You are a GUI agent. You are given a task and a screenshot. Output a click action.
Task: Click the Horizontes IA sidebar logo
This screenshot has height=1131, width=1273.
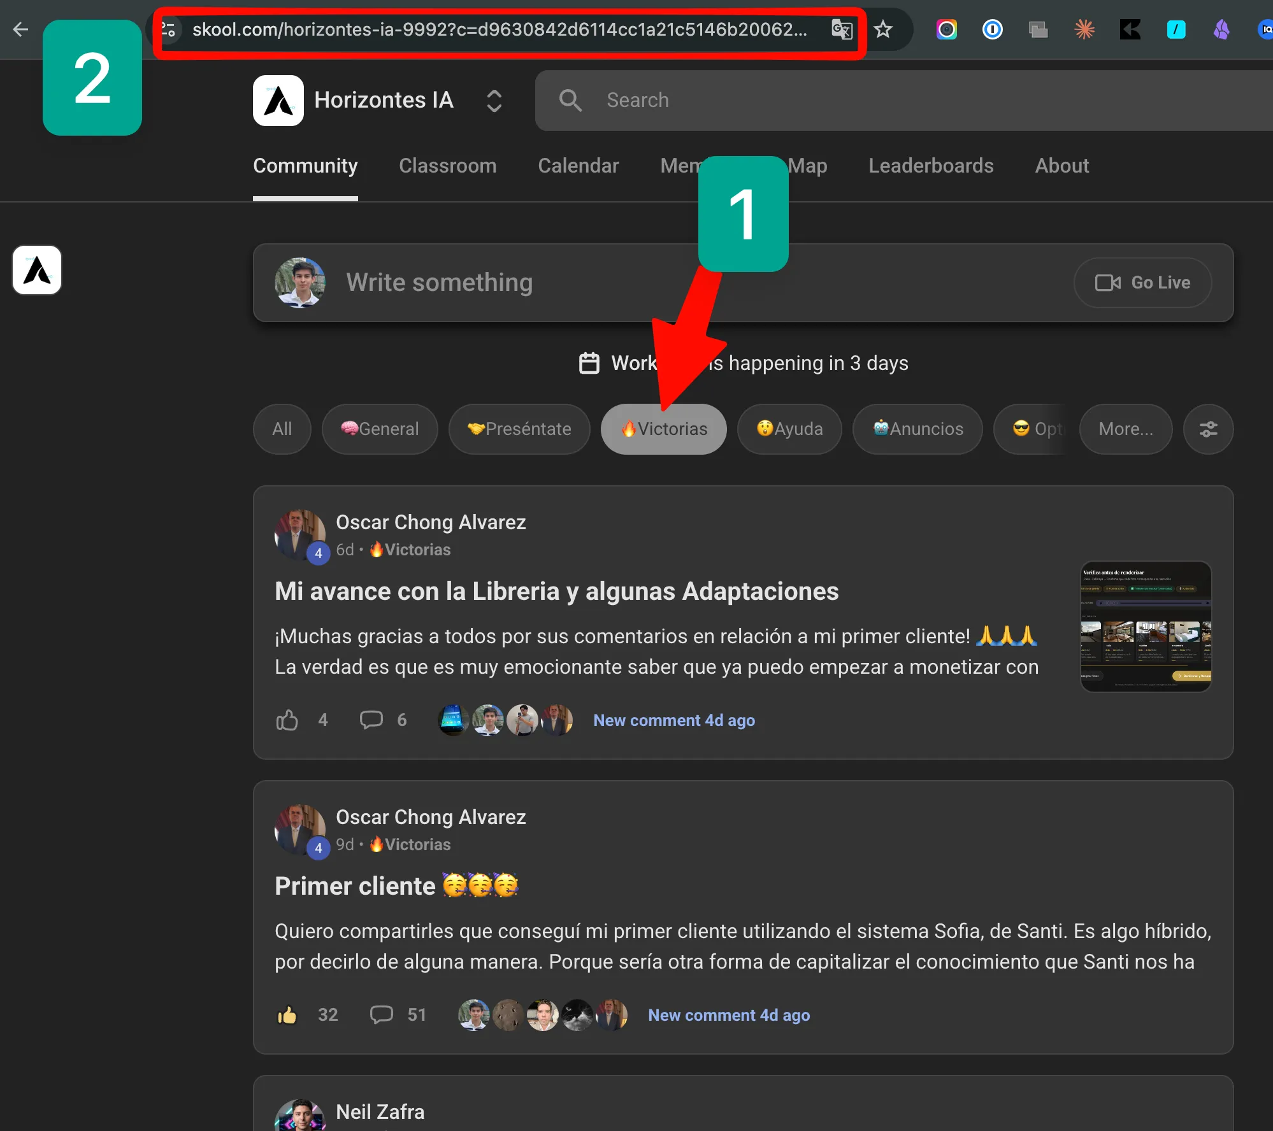click(37, 270)
